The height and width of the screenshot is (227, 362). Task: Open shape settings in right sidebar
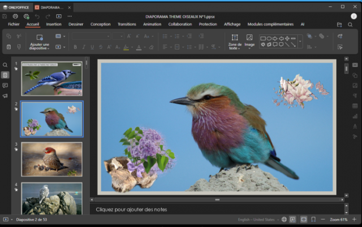coord(355,75)
